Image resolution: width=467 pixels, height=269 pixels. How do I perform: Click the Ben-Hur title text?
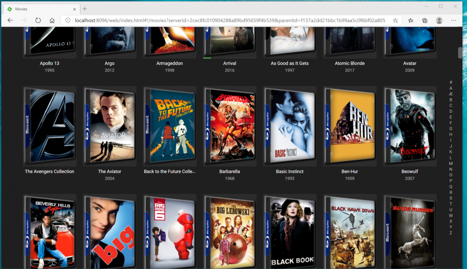coord(350,171)
